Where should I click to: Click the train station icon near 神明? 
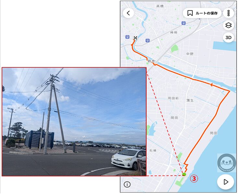(184, 23)
